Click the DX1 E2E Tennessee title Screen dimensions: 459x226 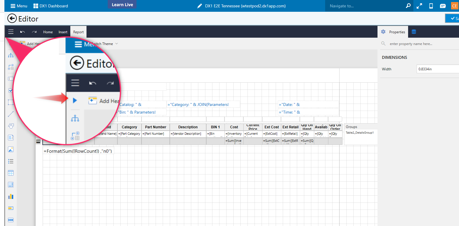click(245, 6)
